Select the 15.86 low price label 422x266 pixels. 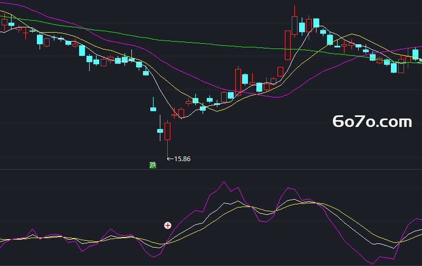pos(182,159)
